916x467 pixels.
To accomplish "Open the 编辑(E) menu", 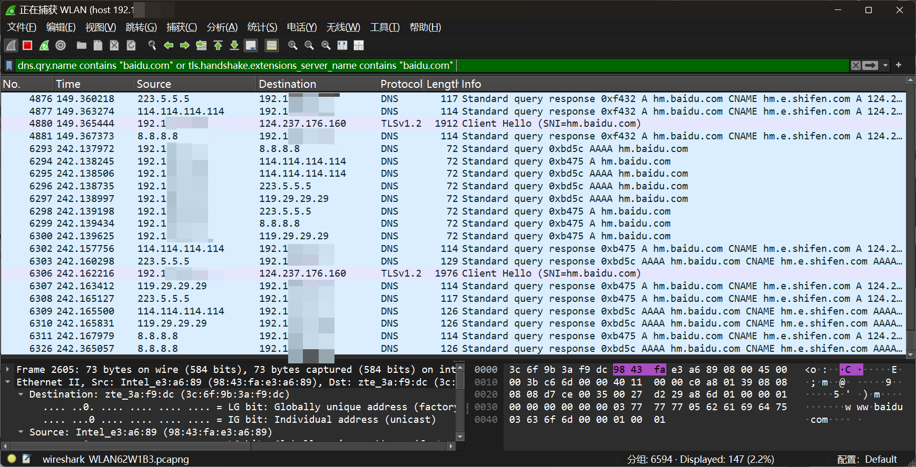I will (x=61, y=27).
